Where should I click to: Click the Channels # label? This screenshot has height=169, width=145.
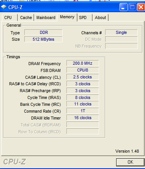point(91,33)
